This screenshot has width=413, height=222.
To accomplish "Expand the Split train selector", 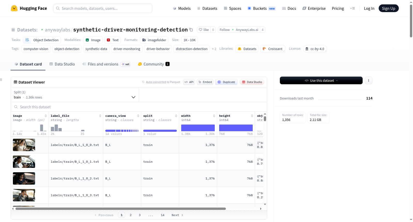I will coord(75,95).
